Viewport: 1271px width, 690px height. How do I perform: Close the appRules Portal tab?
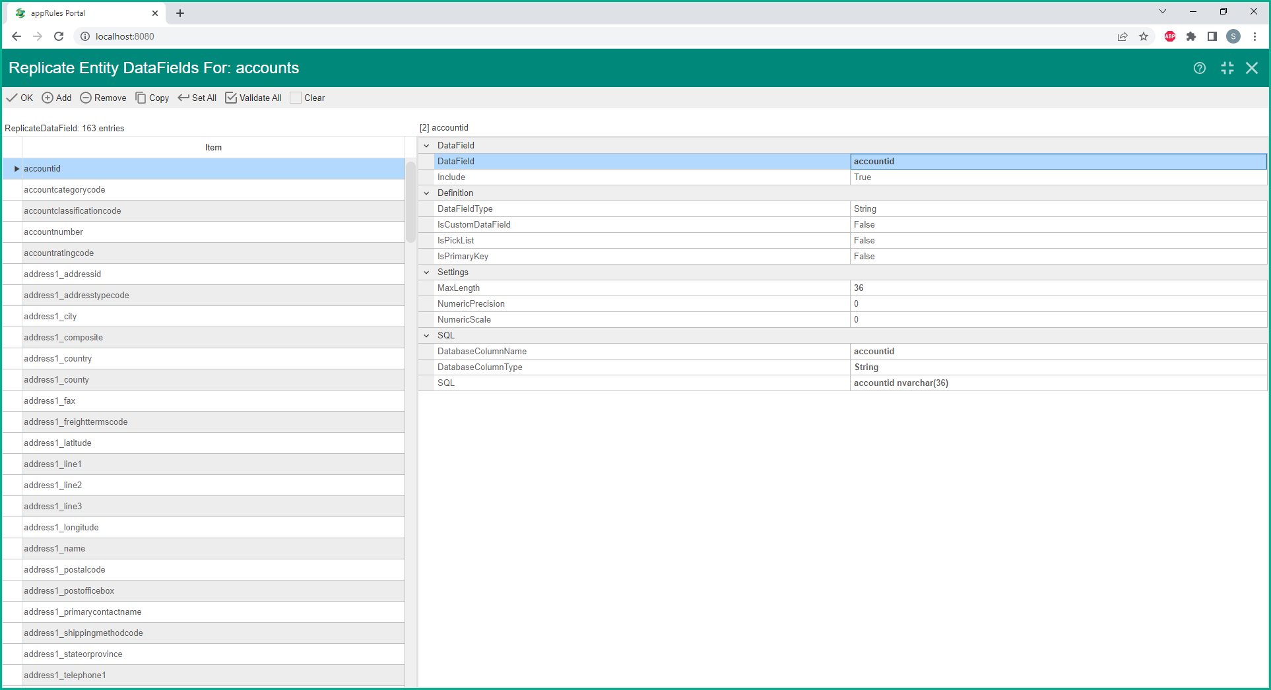155,13
